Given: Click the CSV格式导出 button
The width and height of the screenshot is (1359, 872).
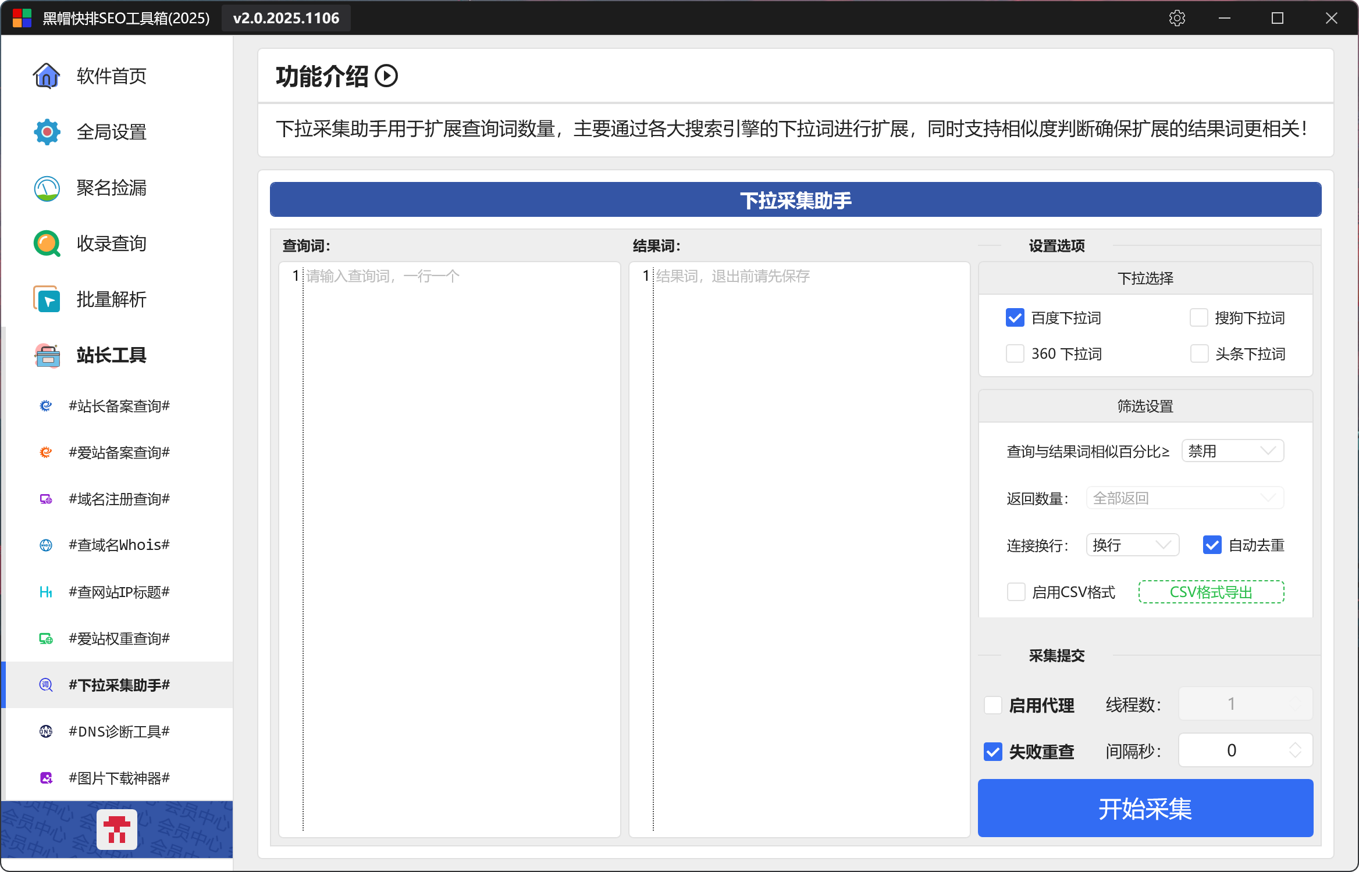Looking at the screenshot, I should 1211,592.
